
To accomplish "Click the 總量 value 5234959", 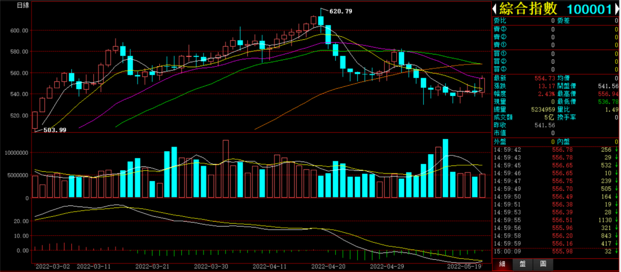I will point(542,110).
